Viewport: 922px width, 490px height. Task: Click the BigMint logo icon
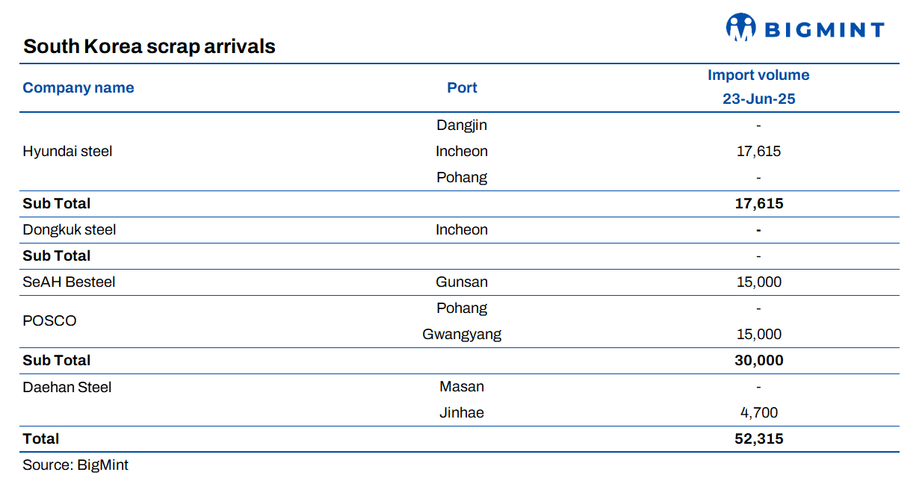(x=740, y=27)
